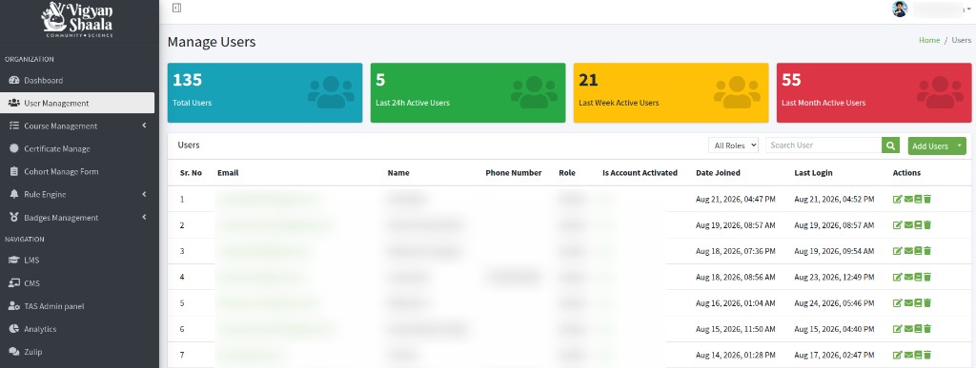Image resolution: width=976 pixels, height=368 pixels.
Task: Edit the user in row 5
Action: (897, 302)
